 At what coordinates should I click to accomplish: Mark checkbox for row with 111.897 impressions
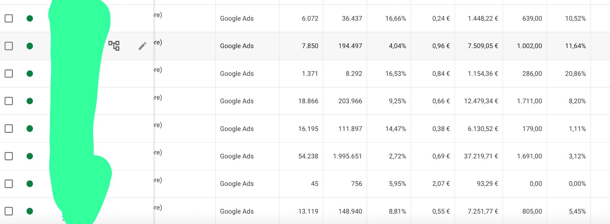click(9, 129)
